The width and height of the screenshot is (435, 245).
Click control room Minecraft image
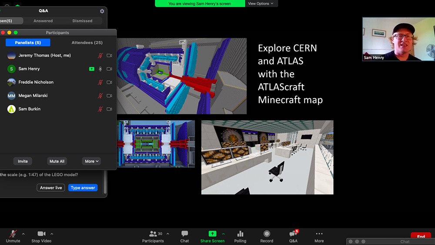coord(267,157)
